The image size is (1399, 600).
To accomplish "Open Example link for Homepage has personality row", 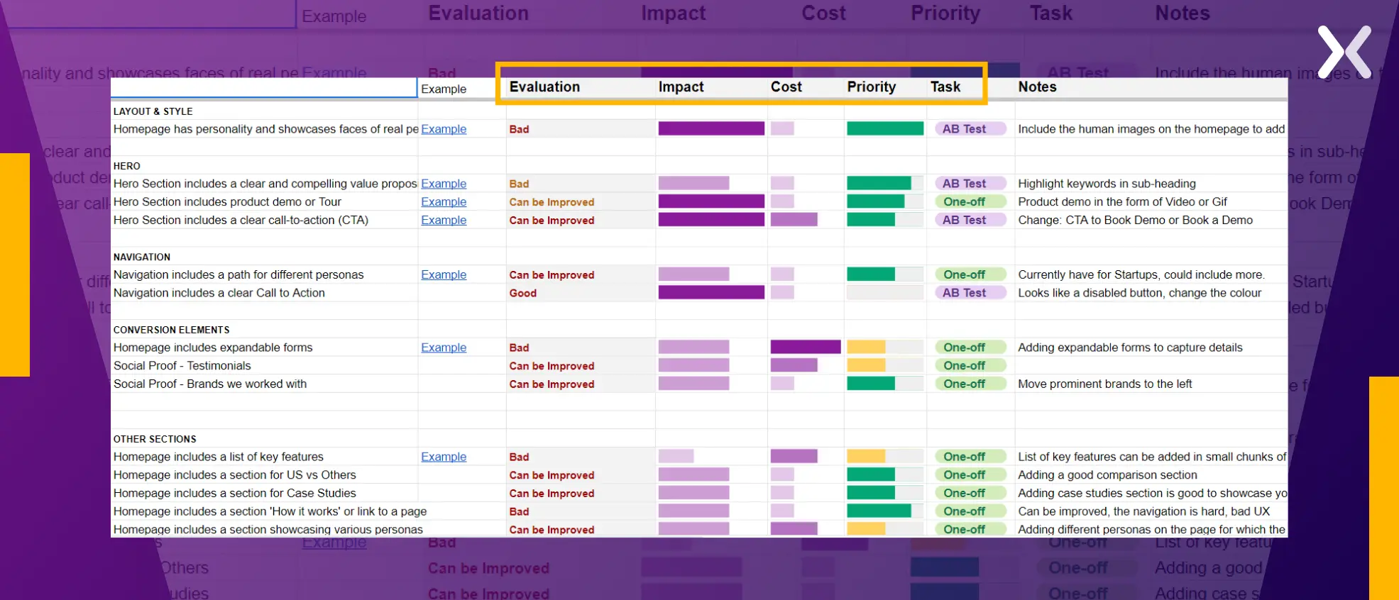I will pos(444,129).
